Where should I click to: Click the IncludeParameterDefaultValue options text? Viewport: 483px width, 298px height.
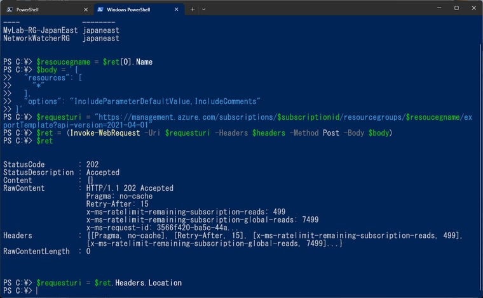[132, 101]
